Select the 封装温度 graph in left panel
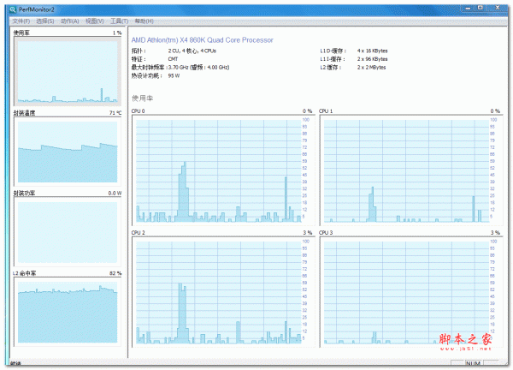 click(68, 152)
